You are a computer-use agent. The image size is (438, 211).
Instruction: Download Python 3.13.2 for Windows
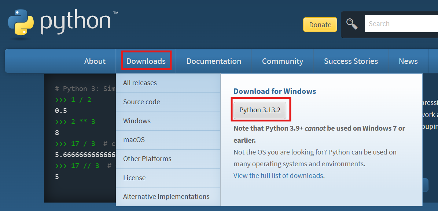(x=260, y=110)
